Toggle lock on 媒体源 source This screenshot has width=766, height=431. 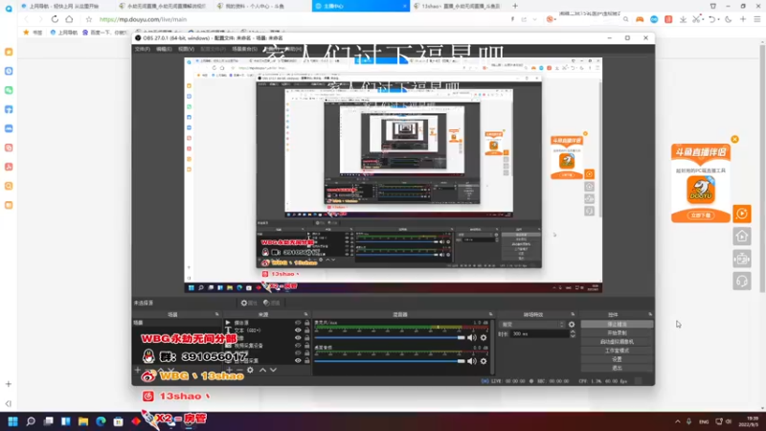[306, 323]
